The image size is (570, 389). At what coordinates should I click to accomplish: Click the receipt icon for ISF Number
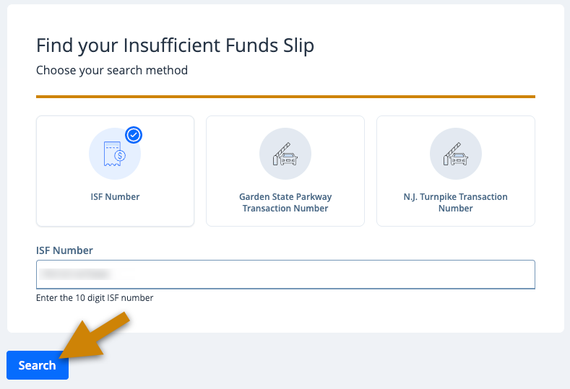115,154
